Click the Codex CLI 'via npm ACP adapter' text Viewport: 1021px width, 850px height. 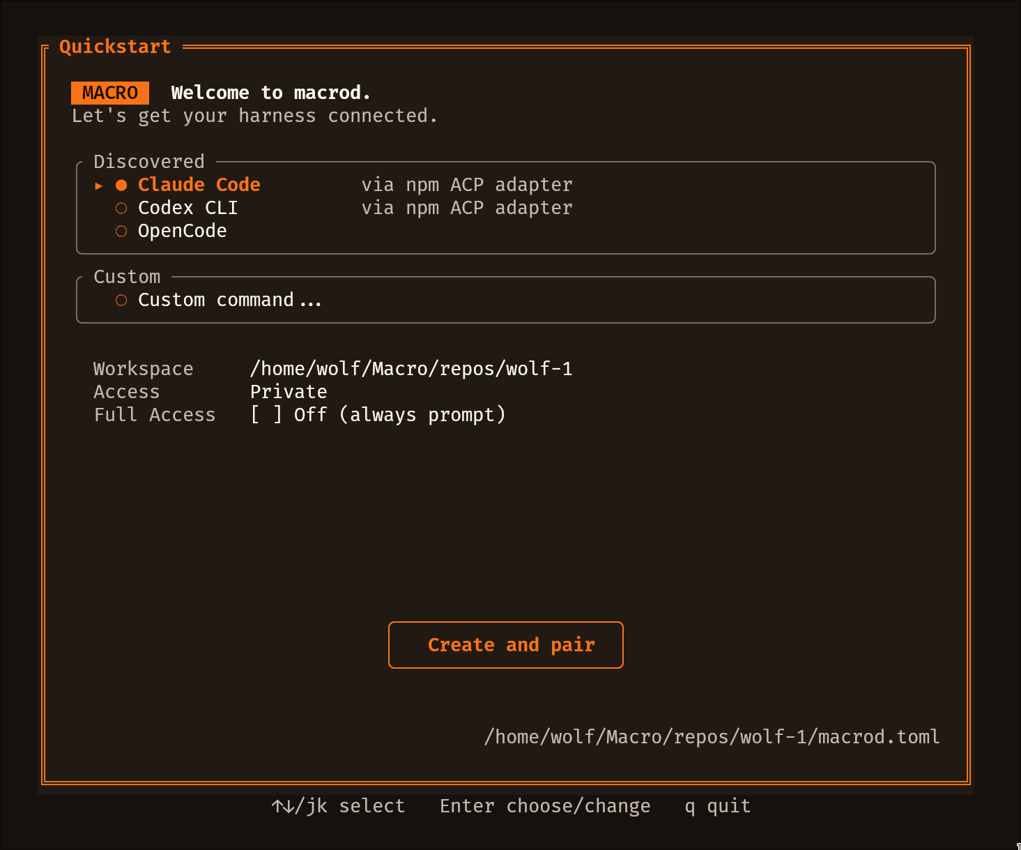(x=467, y=208)
